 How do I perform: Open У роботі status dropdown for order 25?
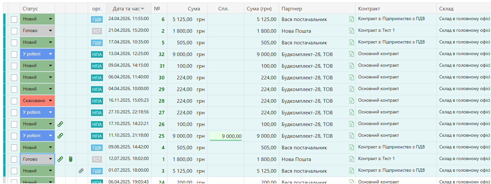point(37,136)
